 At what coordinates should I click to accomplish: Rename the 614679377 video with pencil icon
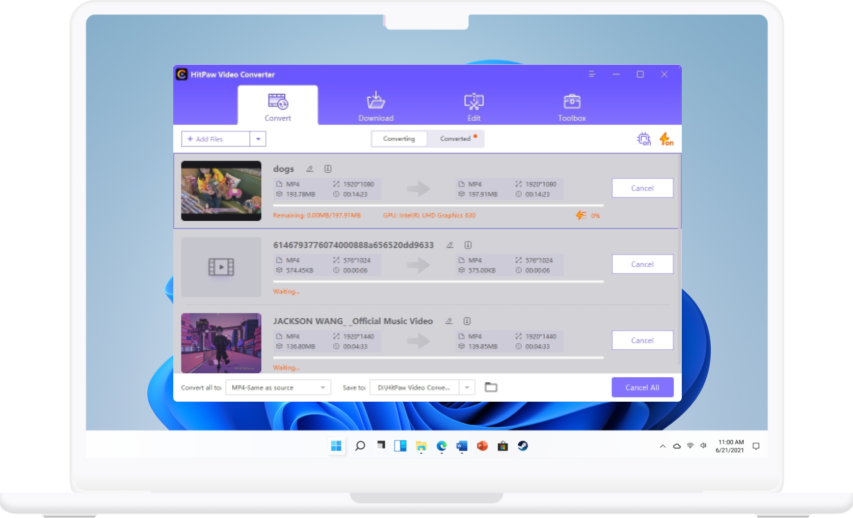pos(450,245)
